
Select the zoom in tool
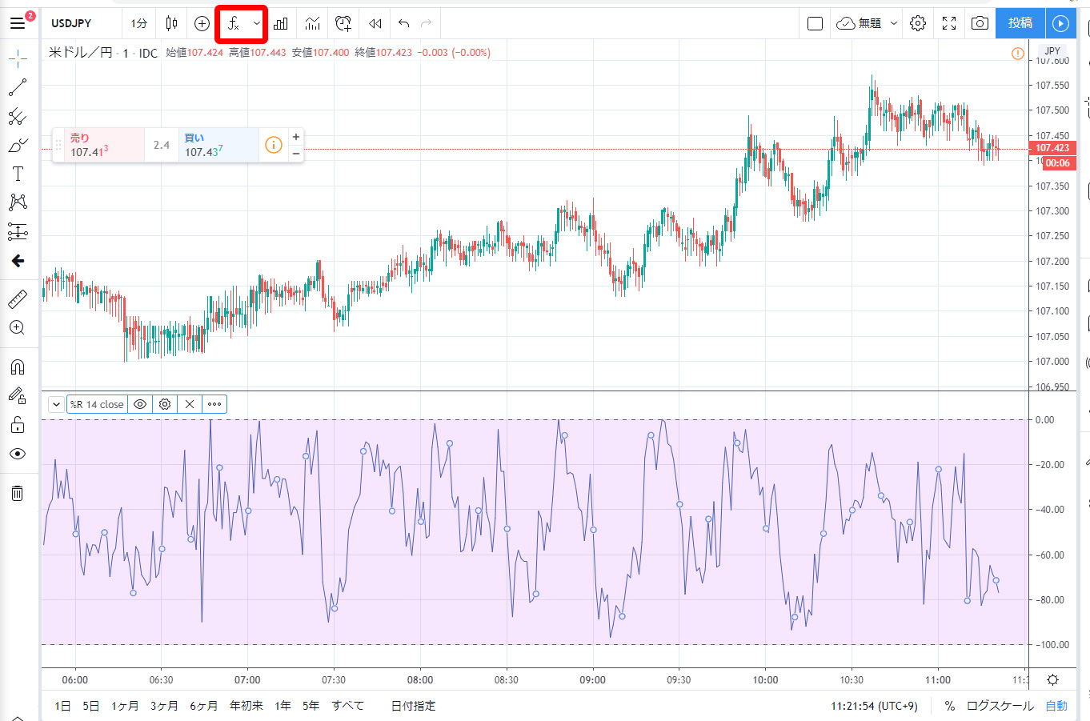(18, 328)
